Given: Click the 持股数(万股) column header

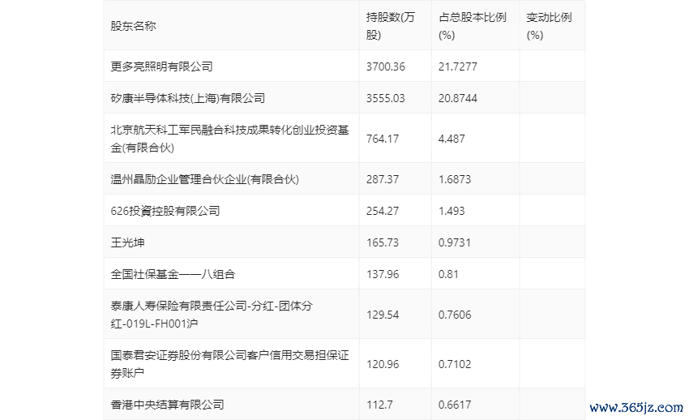Looking at the screenshot, I should (390, 27).
